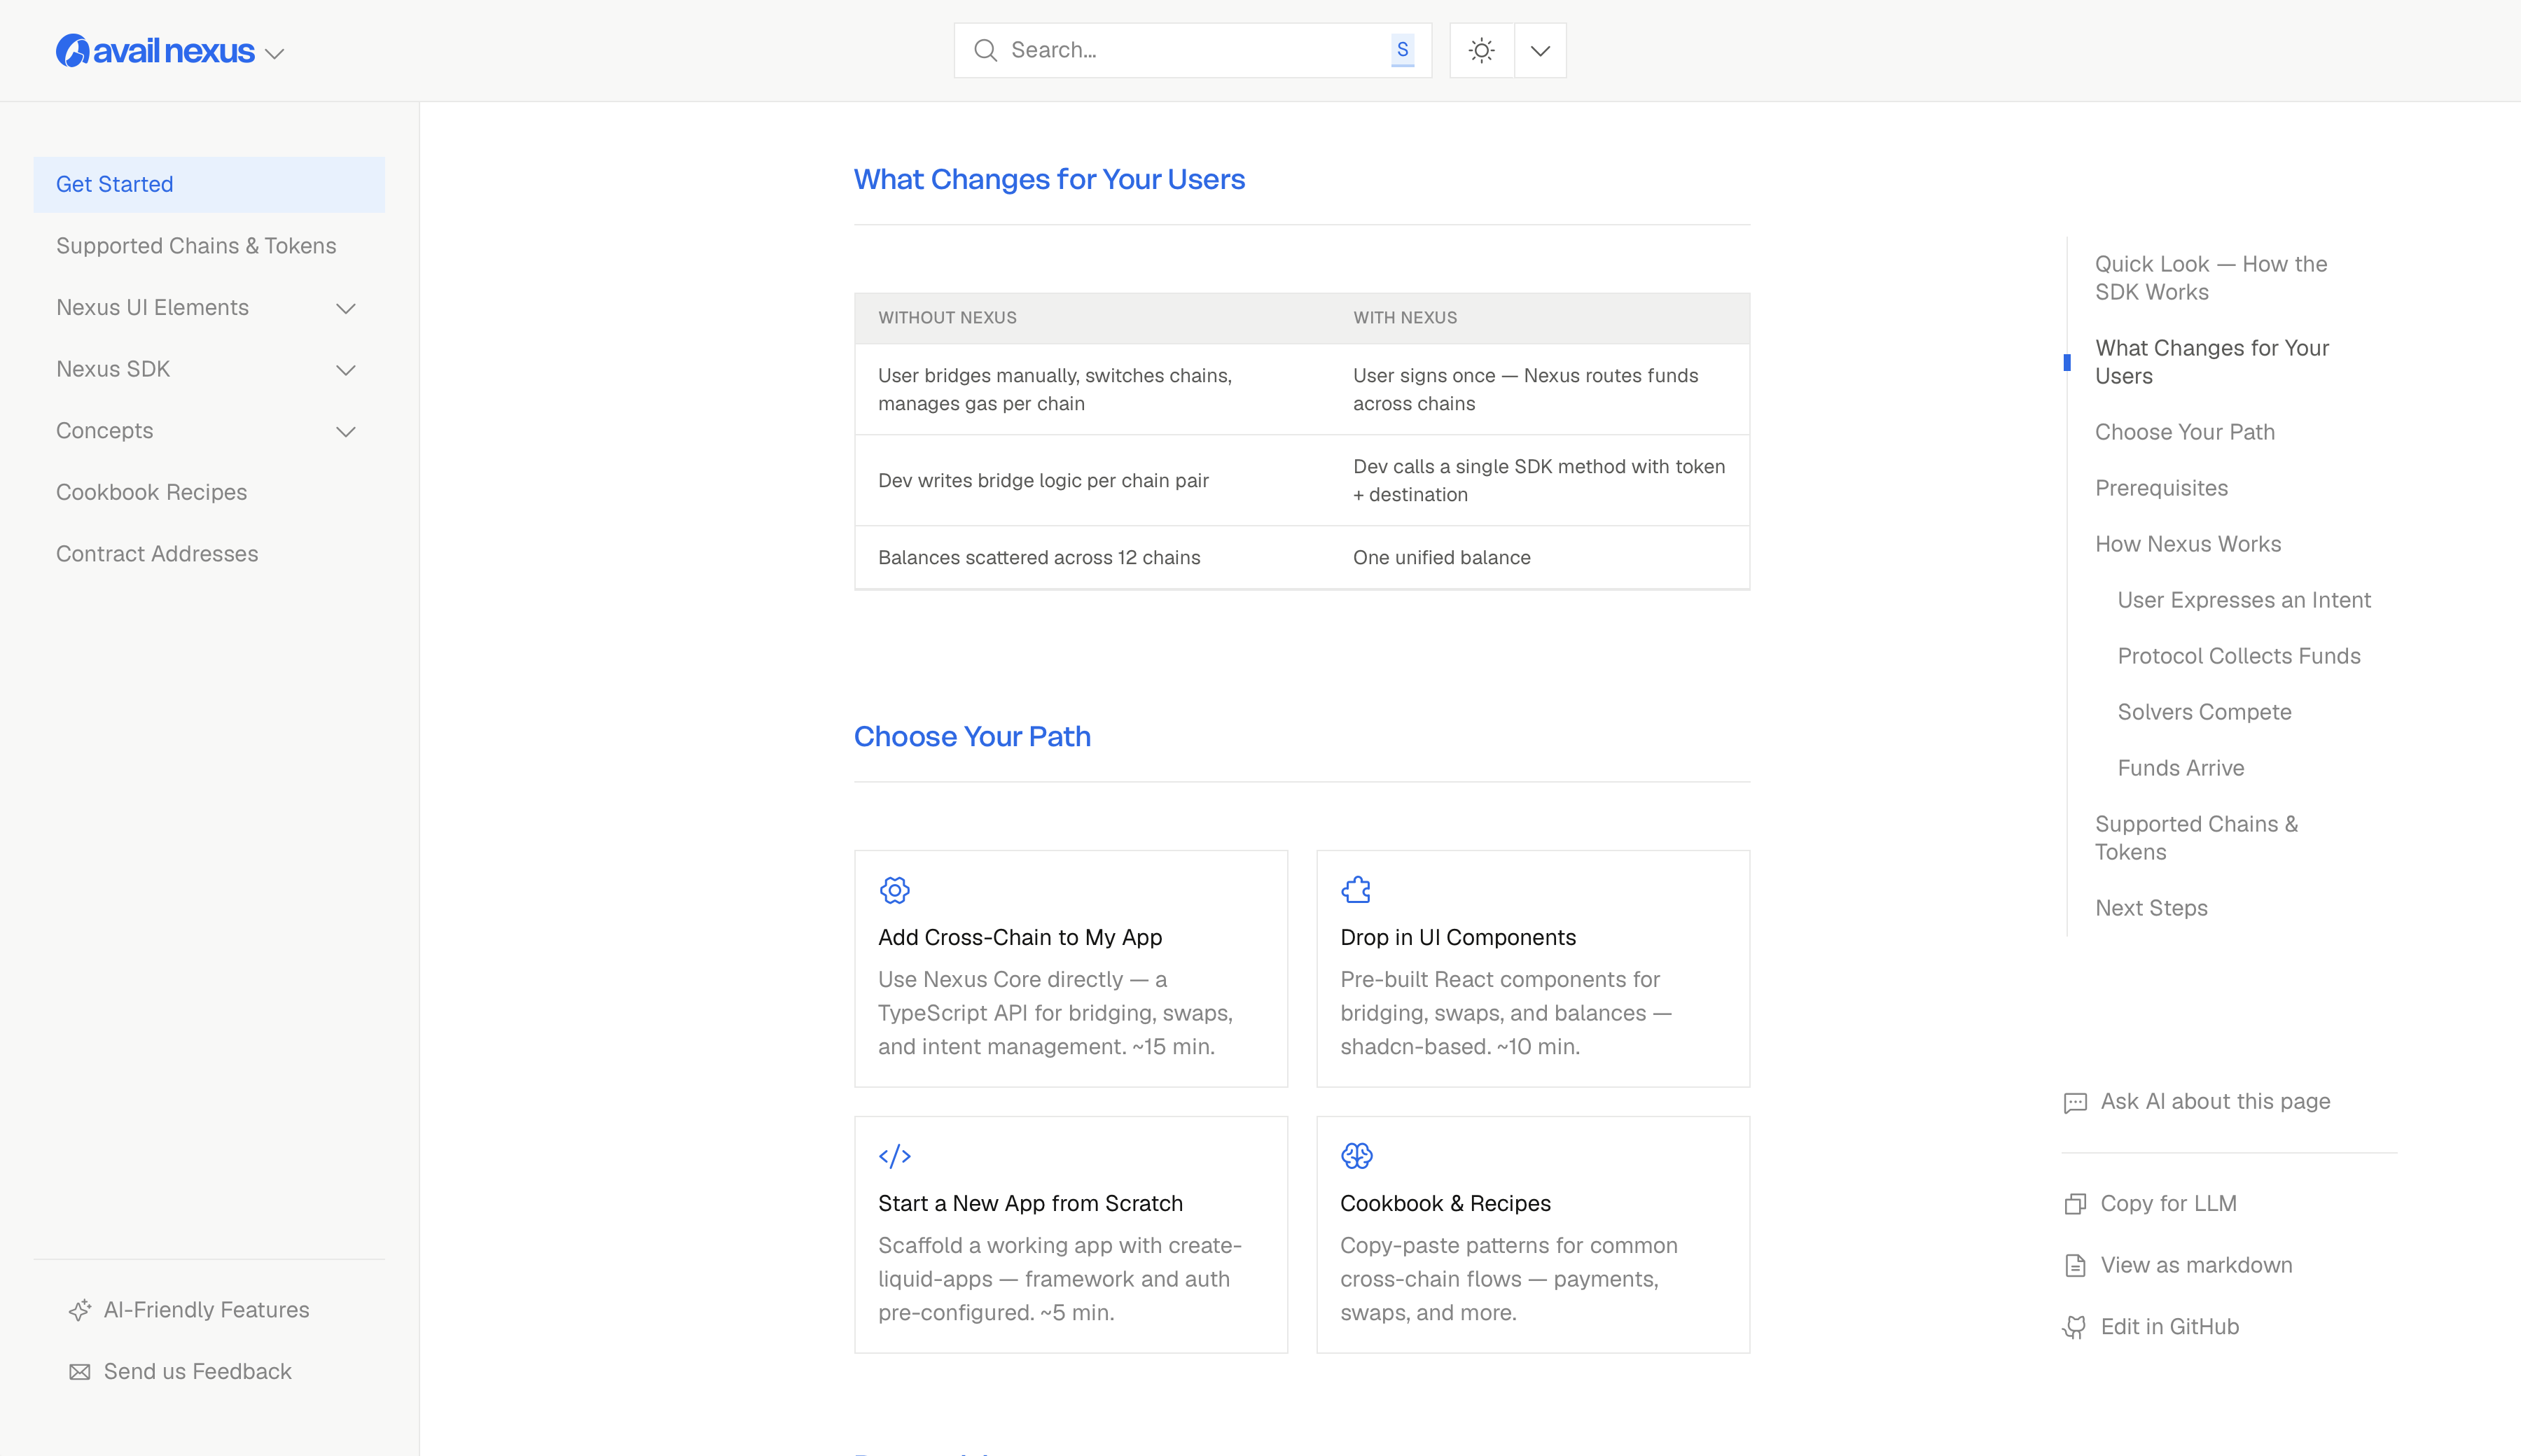
Task: Open Nexus UI Elements sidebar section
Action: coord(152,308)
